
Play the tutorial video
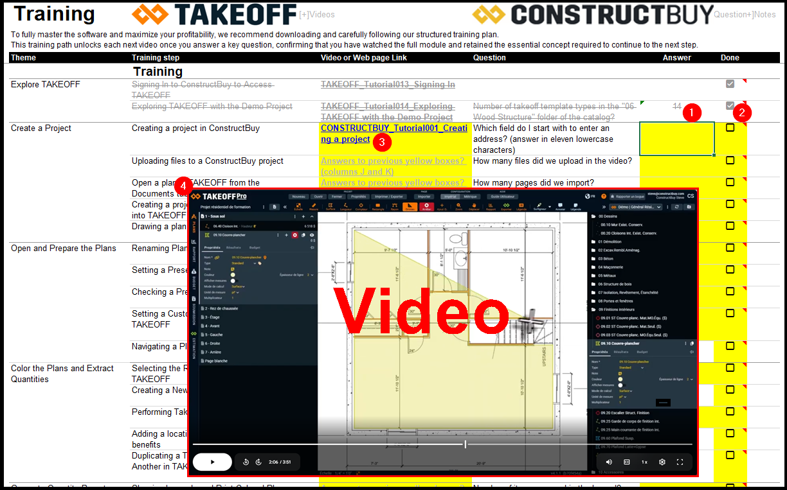pyautogui.click(x=212, y=462)
